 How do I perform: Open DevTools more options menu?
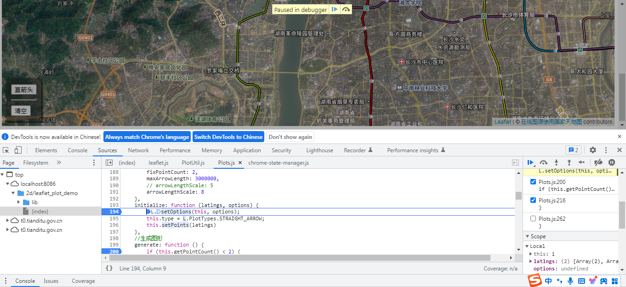[606, 150]
